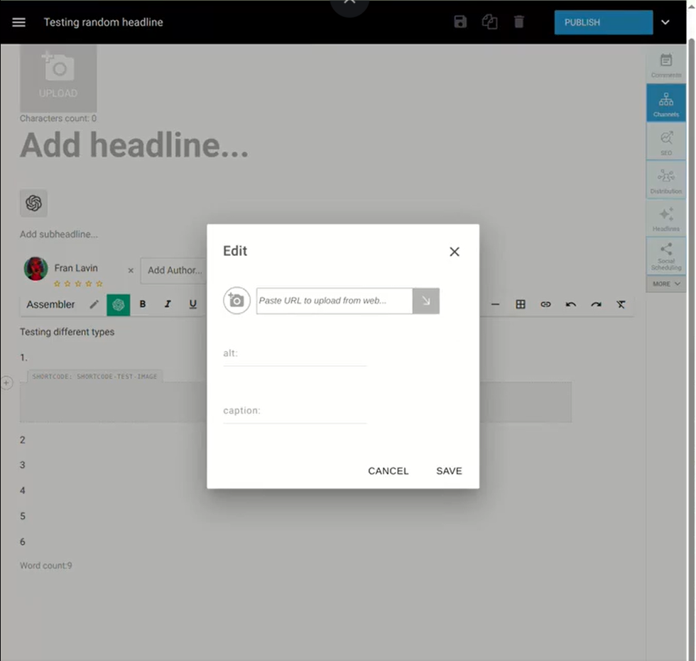Expand the MORE sidebar dropdown

coord(666,284)
